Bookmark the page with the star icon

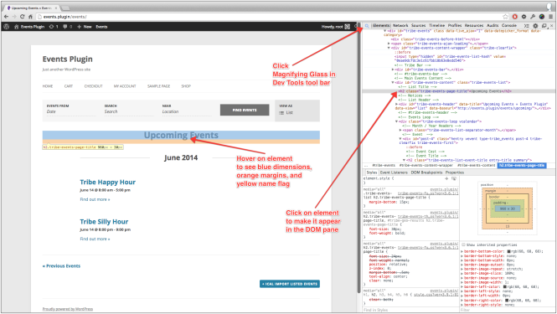(x=506, y=17)
